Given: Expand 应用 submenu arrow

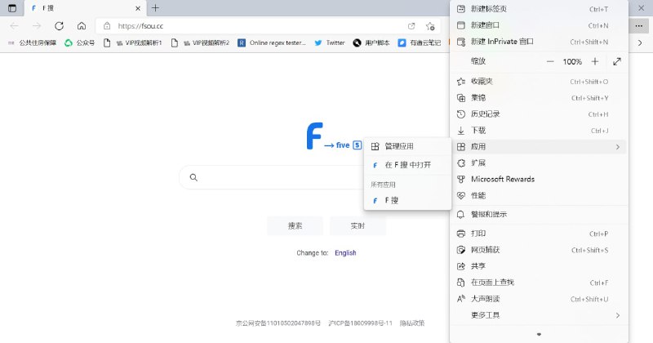Looking at the screenshot, I should 618,147.
